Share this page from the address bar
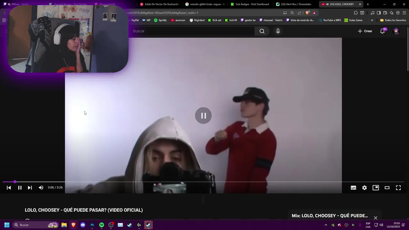Image resolution: width=409 pixels, height=230 pixels. pos(299,13)
